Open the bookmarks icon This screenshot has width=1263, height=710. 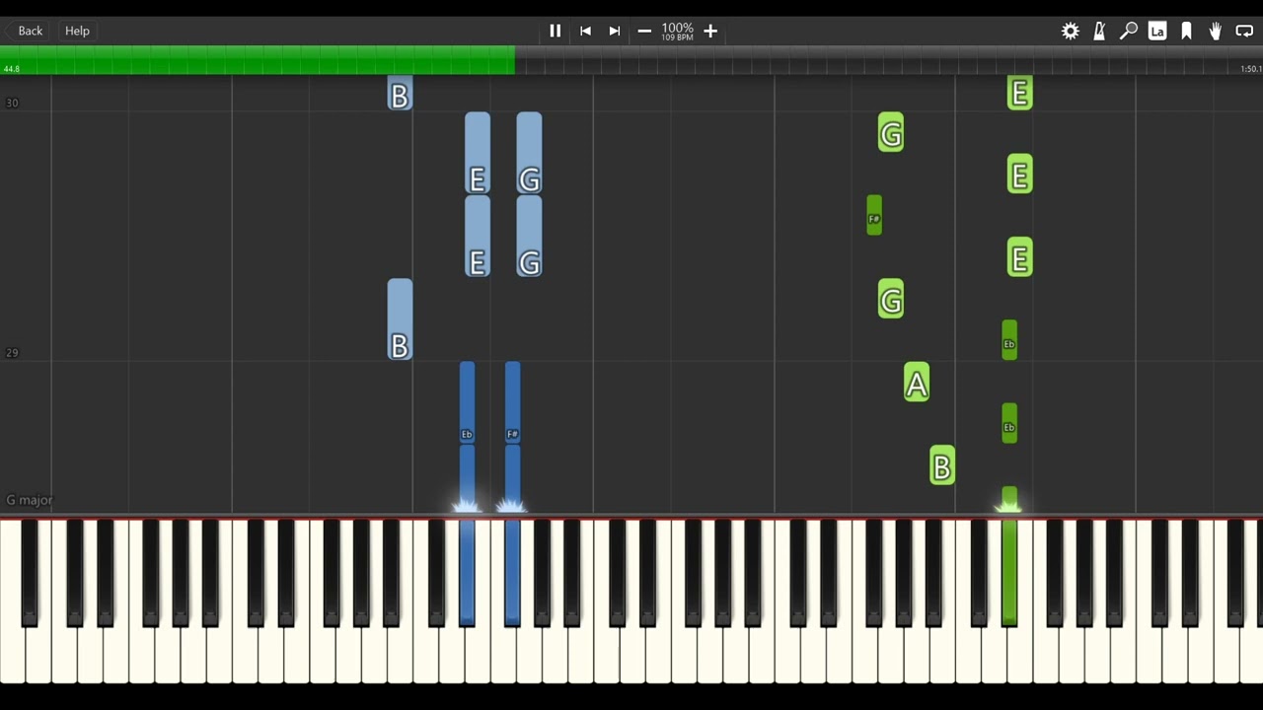[1187, 31]
